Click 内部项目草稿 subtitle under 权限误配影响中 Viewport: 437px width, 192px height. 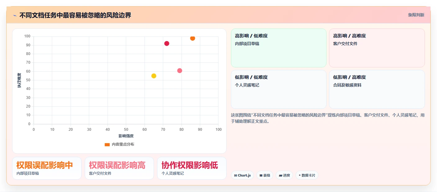[x=28, y=173]
